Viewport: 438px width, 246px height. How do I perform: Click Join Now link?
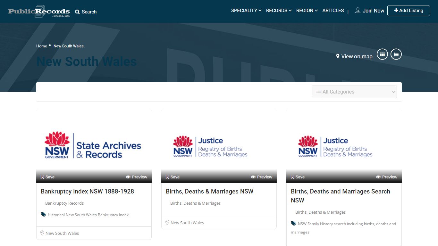373,11
